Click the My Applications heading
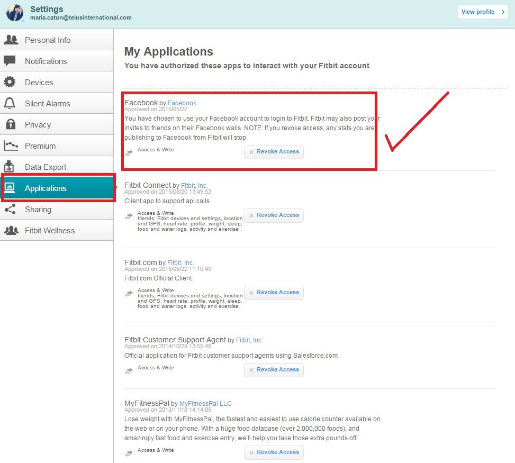The height and width of the screenshot is (463, 515). [168, 51]
